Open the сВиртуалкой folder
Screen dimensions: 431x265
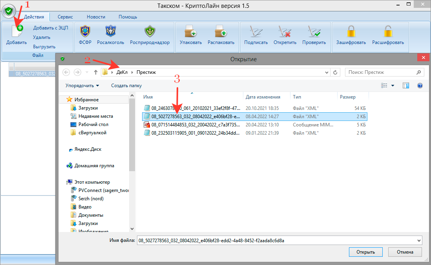88,133
